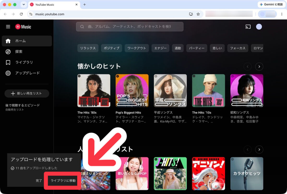287x194 pixels.
Task: Click 新しい再生リスト button
Action: click(27, 93)
